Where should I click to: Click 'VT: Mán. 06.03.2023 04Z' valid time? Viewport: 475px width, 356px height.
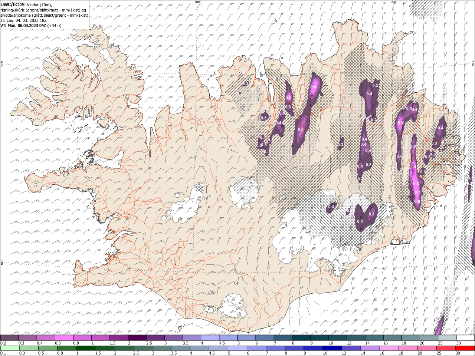tap(23, 26)
